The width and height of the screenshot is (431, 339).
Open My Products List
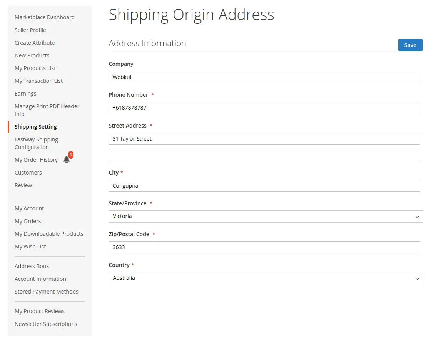pyautogui.click(x=35, y=68)
